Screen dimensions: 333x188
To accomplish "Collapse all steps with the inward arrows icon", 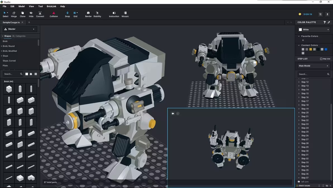I will [319, 186].
